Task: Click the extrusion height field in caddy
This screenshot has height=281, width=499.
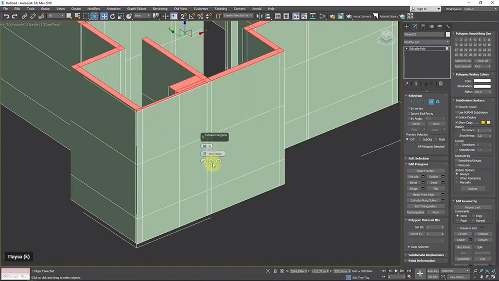Action: point(214,153)
